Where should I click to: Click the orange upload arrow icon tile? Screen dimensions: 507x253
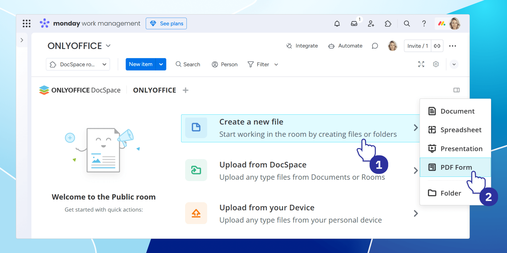[196, 213]
